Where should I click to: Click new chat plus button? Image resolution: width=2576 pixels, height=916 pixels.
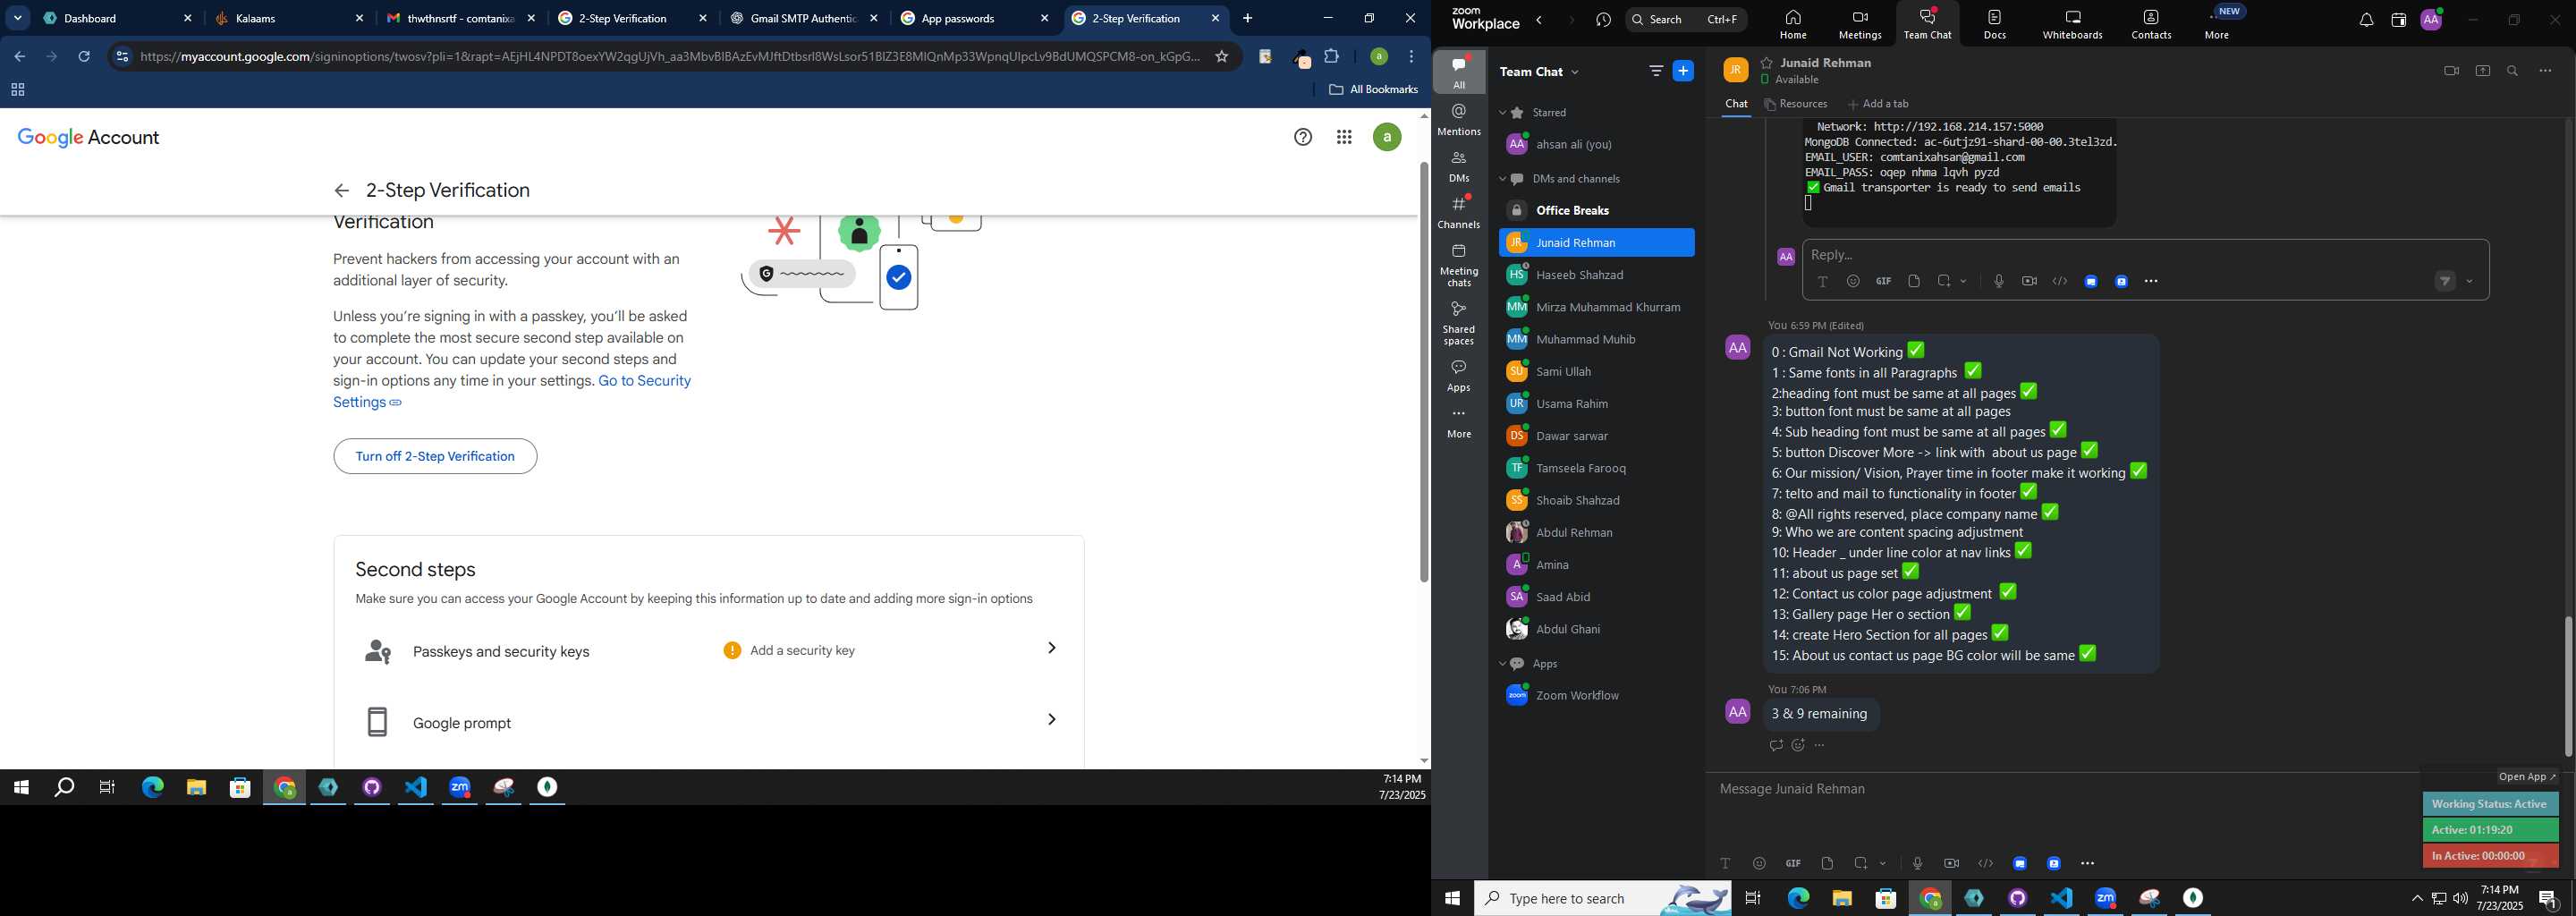(1684, 71)
